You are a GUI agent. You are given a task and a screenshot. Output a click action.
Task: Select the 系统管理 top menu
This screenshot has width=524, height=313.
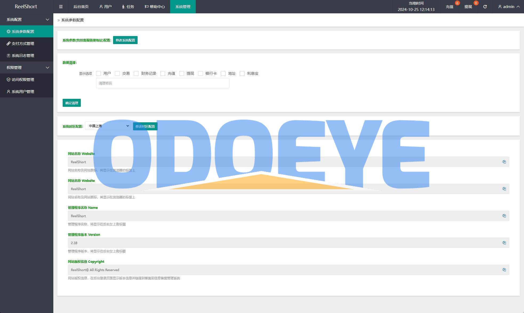183,7
